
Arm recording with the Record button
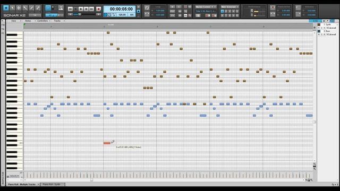pos(99,9)
